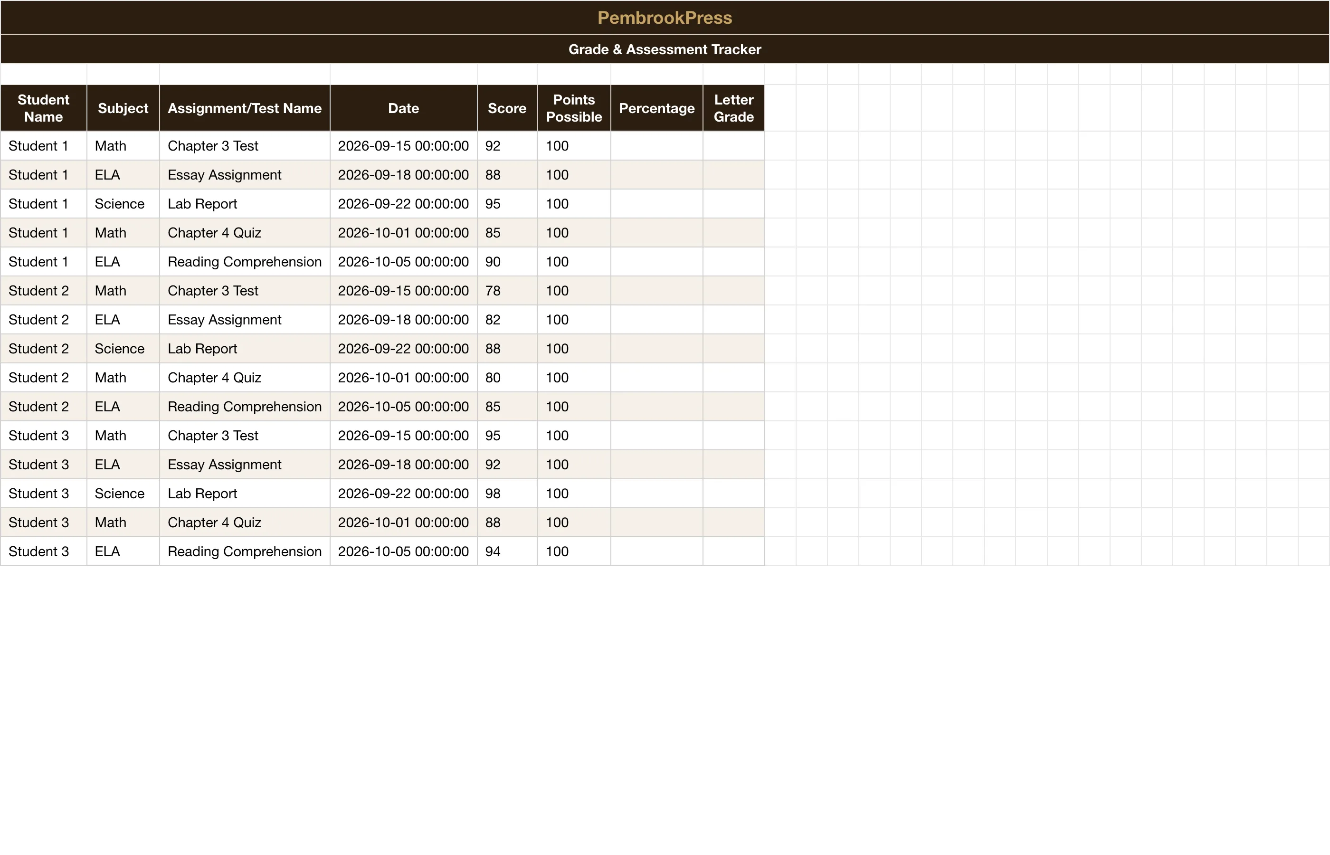Select date 2026-09-18 in Student 1 row
This screenshot has width=1330, height=855.
tap(404, 175)
